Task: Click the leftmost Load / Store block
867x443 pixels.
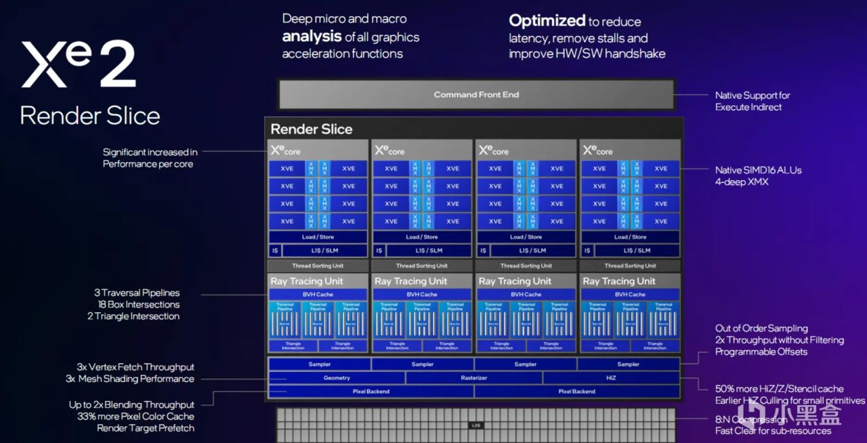Action: (318, 237)
